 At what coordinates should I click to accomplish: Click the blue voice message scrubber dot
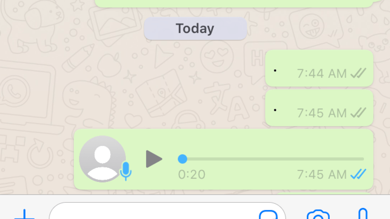(x=182, y=159)
